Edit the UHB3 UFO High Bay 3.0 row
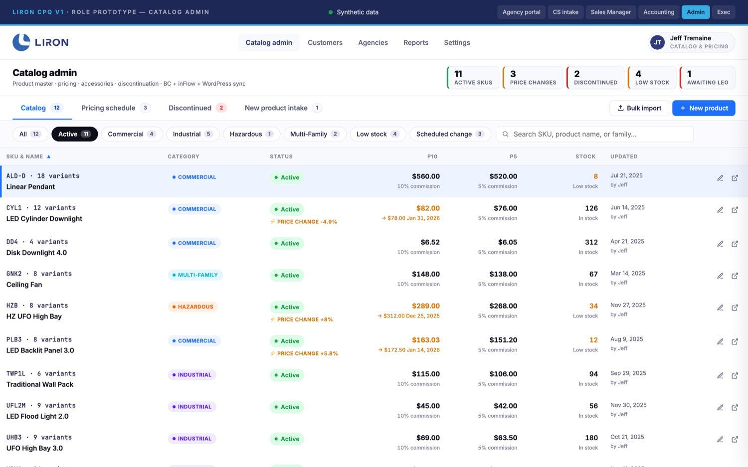 point(720,439)
